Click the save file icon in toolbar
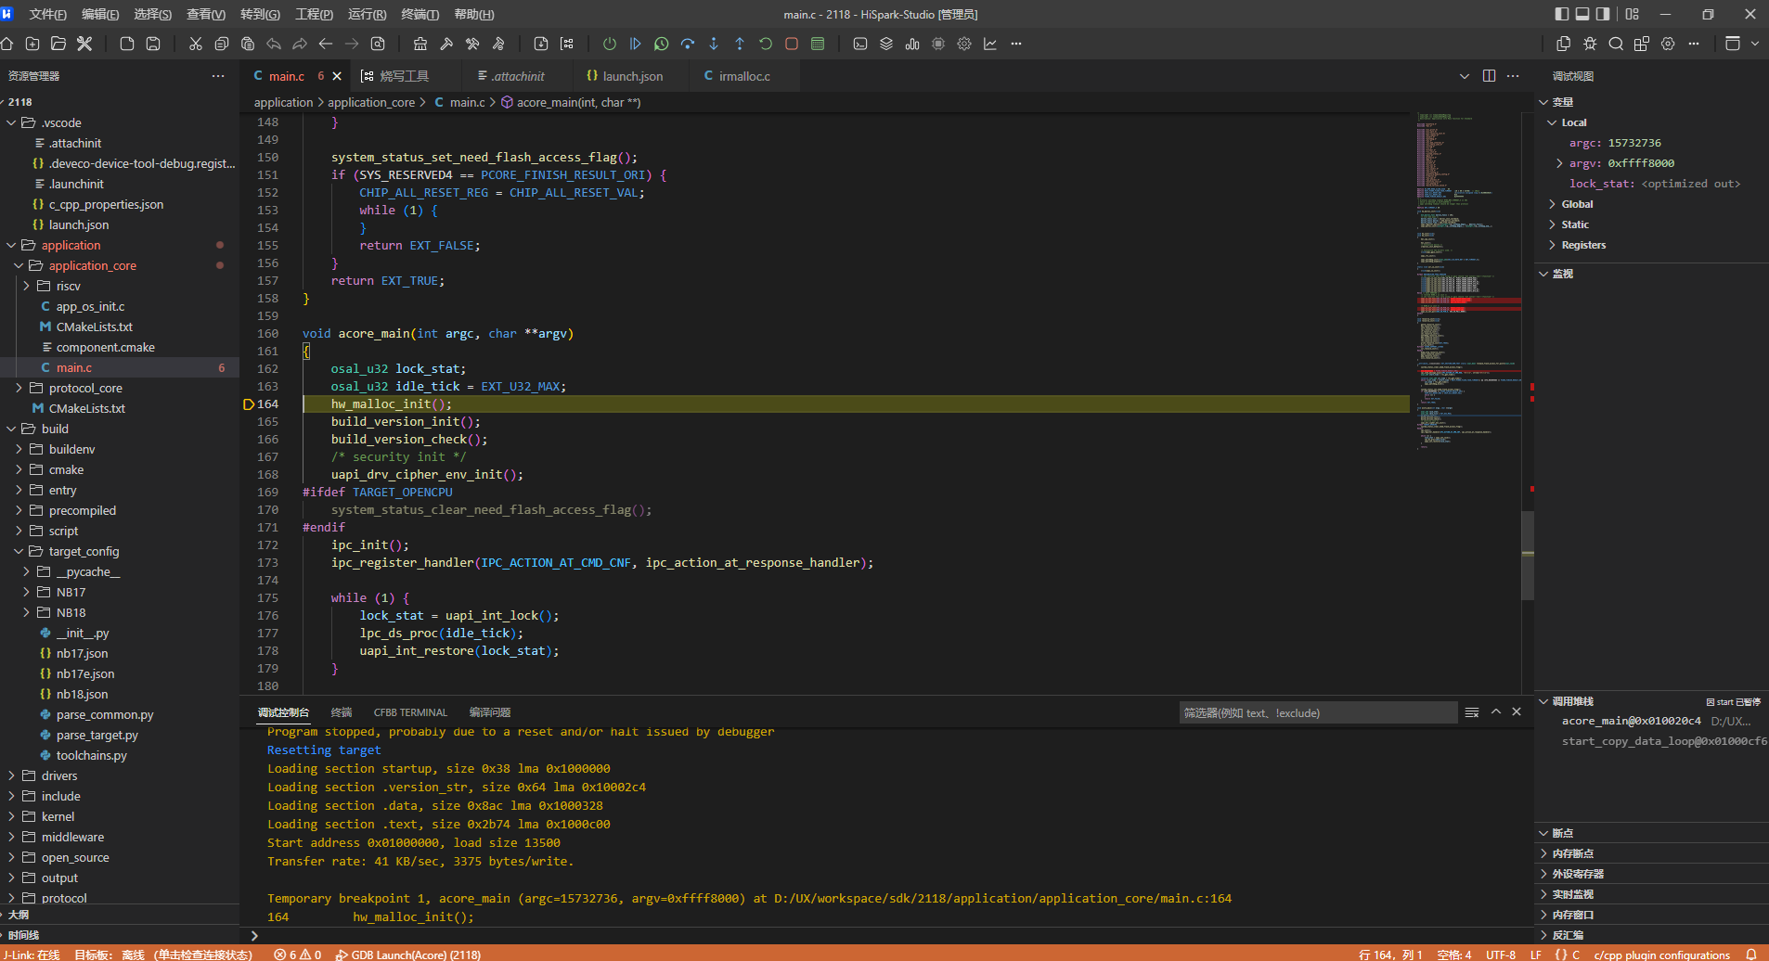 pyautogui.click(x=153, y=44)
